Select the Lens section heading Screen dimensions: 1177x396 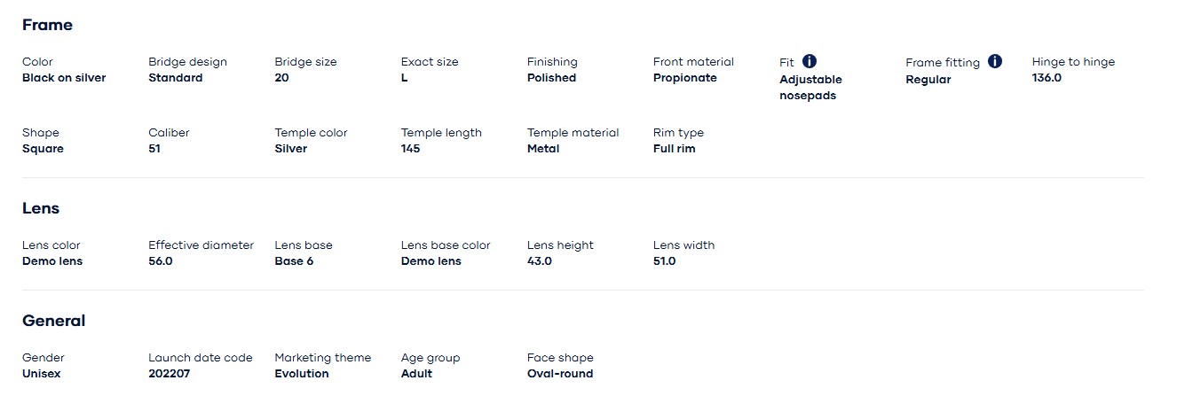[x=41, y=208]
